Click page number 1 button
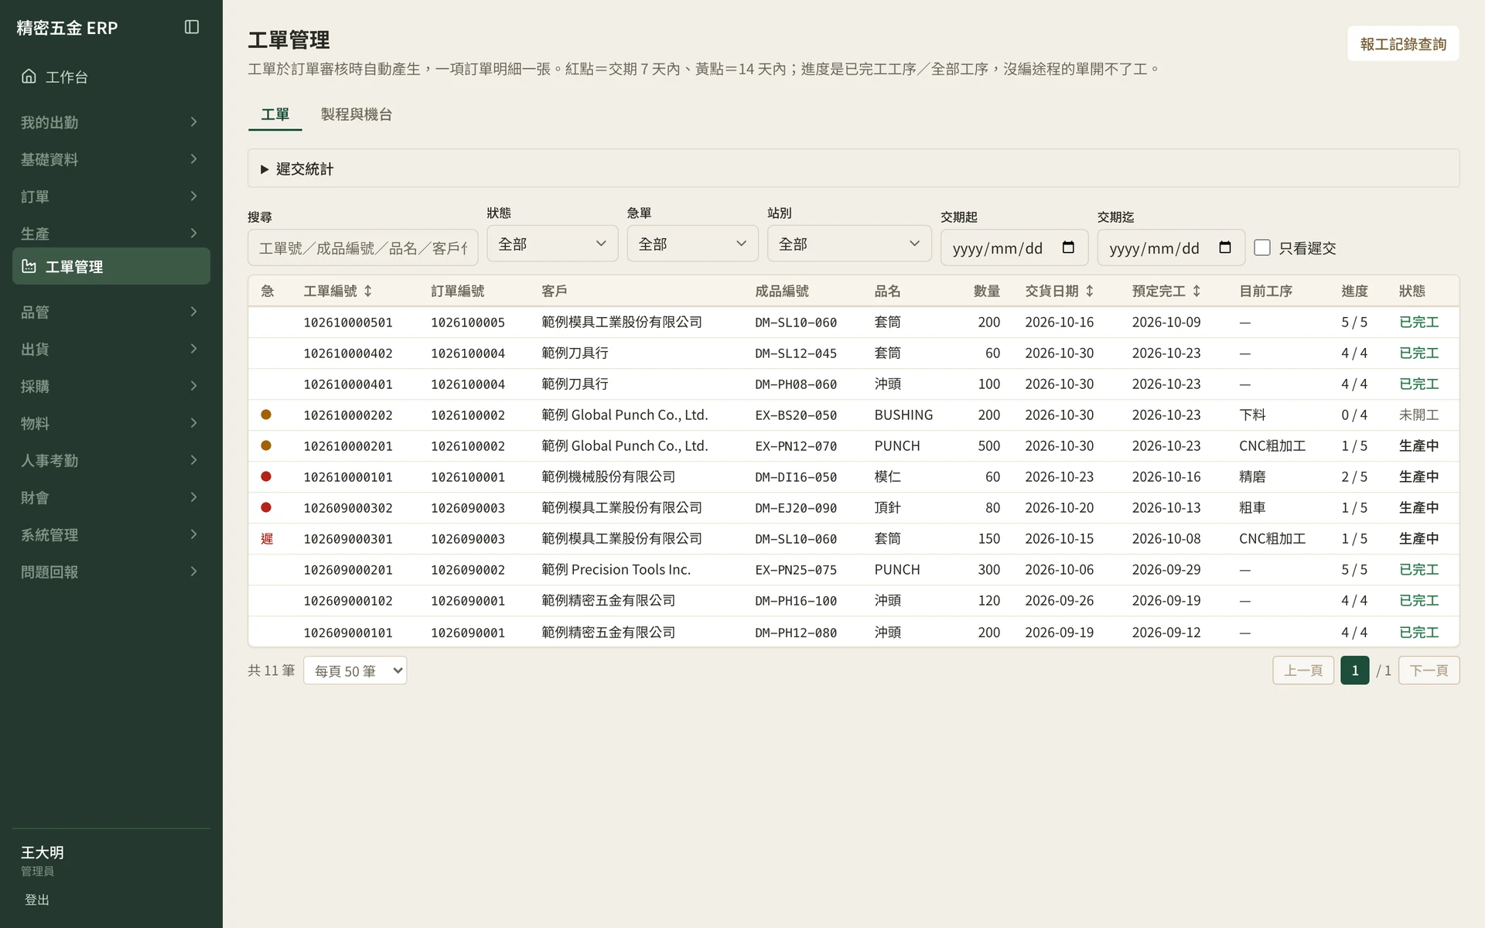The width and height of the screenshot is (1485, 928). click(x=1354, y=670)
